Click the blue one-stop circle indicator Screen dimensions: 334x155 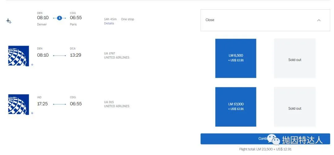click(59, 18)
